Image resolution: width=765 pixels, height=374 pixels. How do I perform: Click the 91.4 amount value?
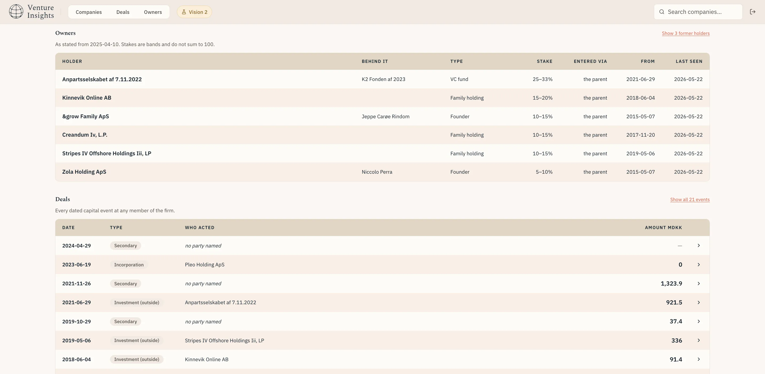pos(676,359)
